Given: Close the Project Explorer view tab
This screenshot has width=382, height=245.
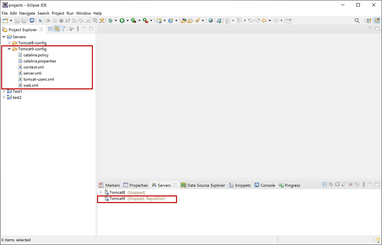Looking at the screenshot, I should click(x=42, y=29).
